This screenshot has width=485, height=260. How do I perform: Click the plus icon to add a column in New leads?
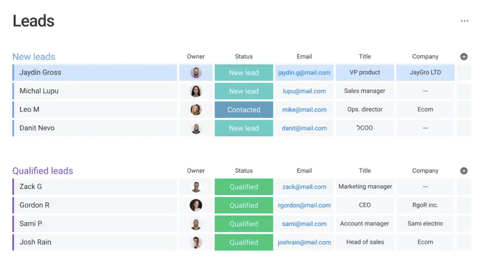coord(464,56)
